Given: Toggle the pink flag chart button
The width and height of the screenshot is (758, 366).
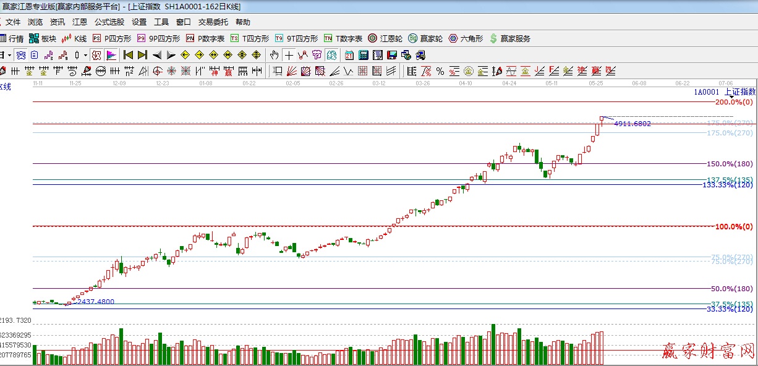Looking at the screenshot, I should tap(111, 55).
